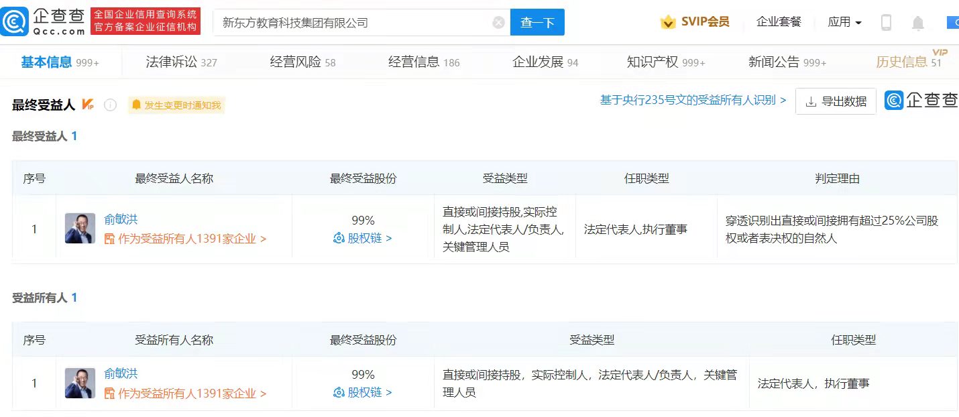Click the SVIP crown icon
The image size is (959, 417).
coord(668,23)
